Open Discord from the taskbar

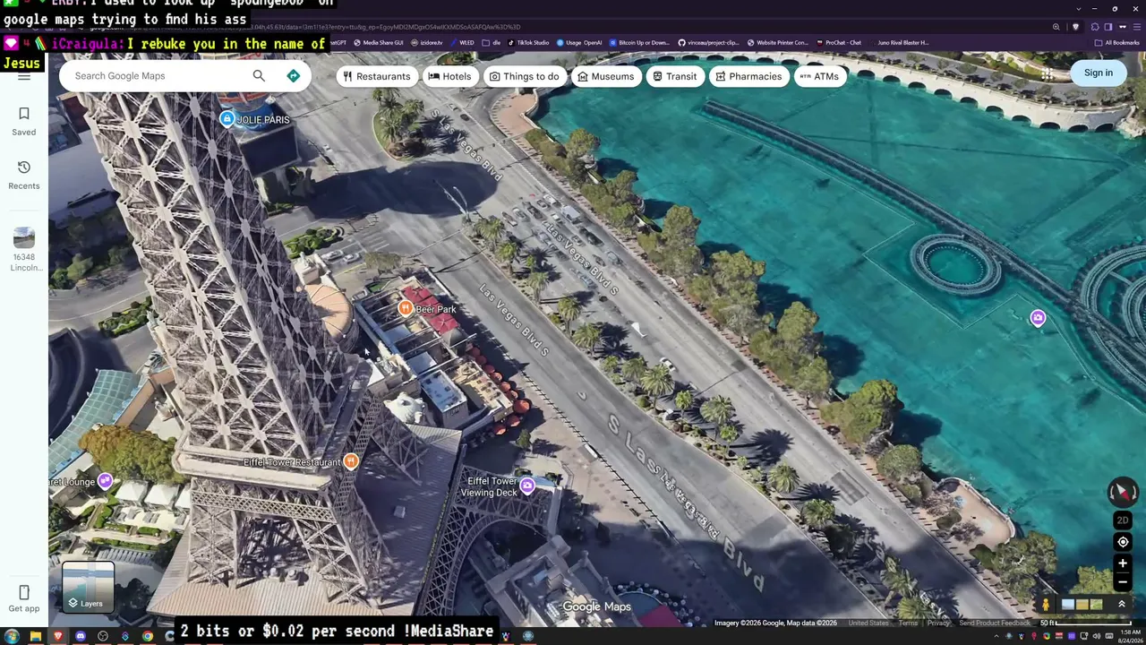tap(80, 636)
